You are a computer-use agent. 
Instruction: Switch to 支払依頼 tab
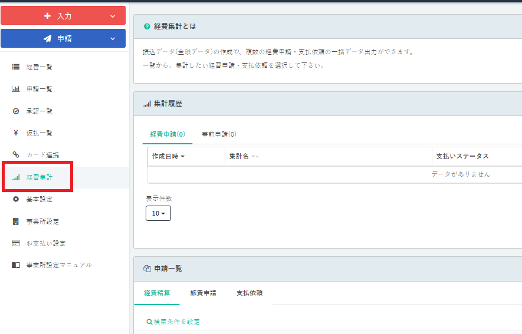249,293
